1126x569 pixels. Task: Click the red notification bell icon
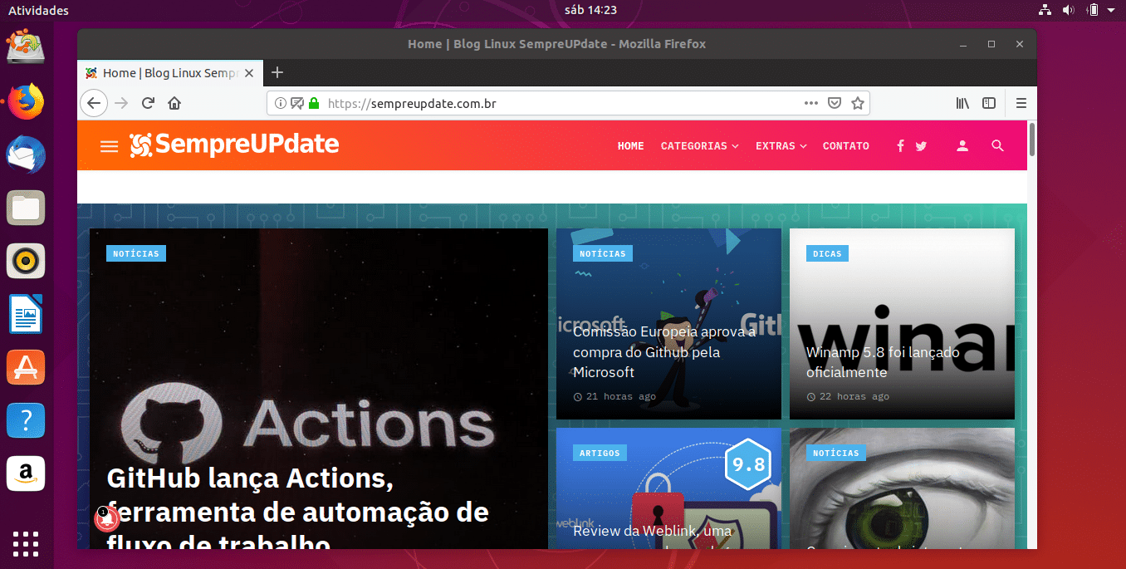[107, 518]
